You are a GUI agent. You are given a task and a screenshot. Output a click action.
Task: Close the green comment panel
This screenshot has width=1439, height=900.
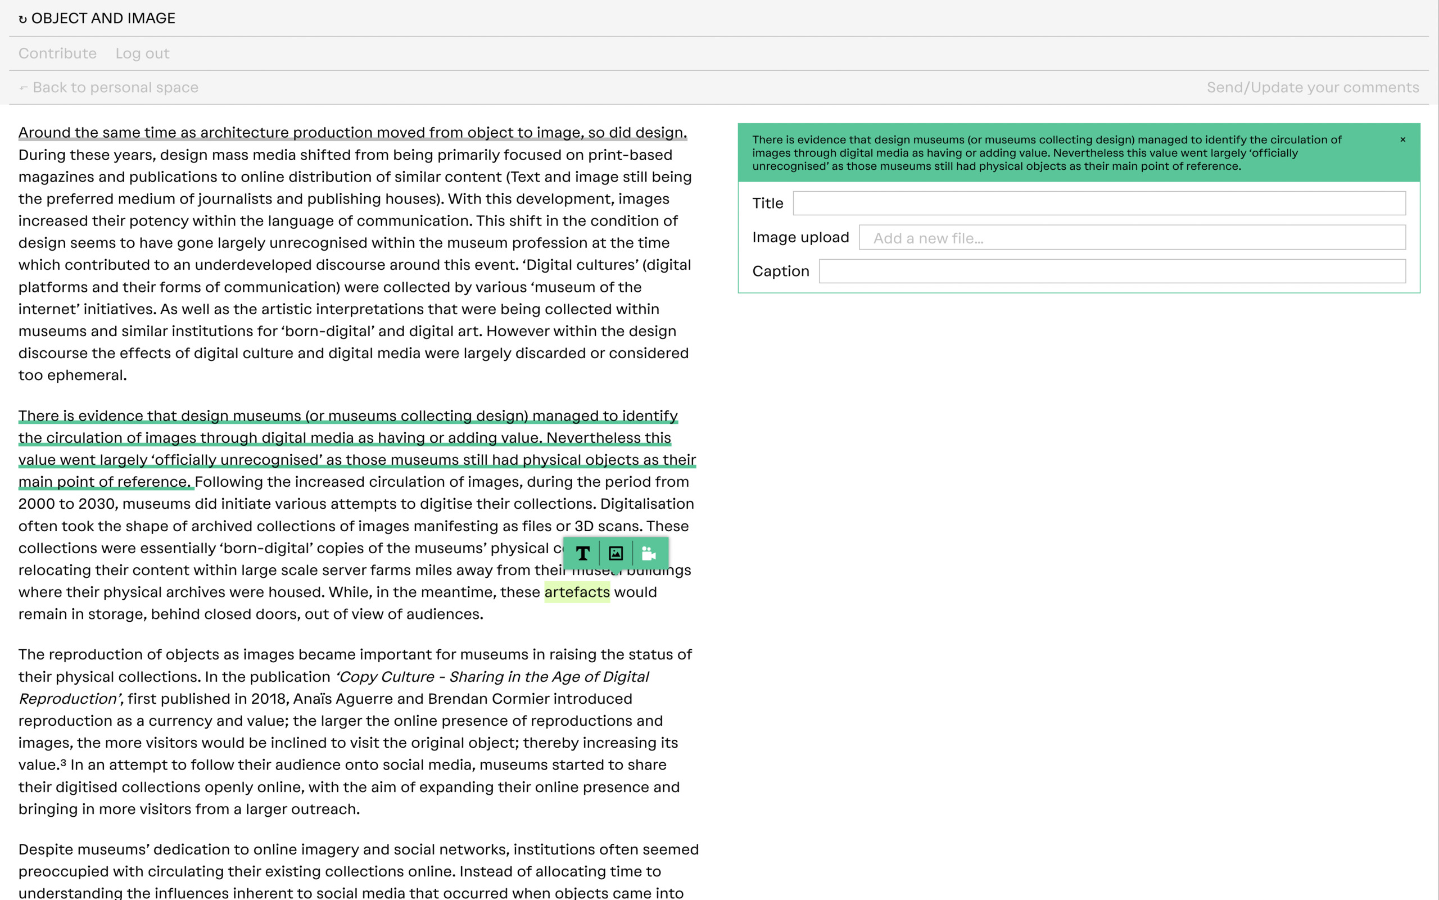click(x=1402, y=140)
